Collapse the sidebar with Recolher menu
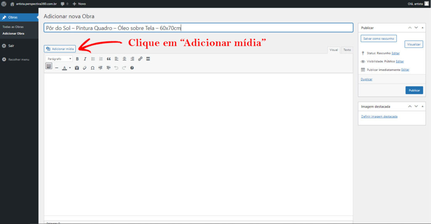The image size is (431, 224). 19,60
